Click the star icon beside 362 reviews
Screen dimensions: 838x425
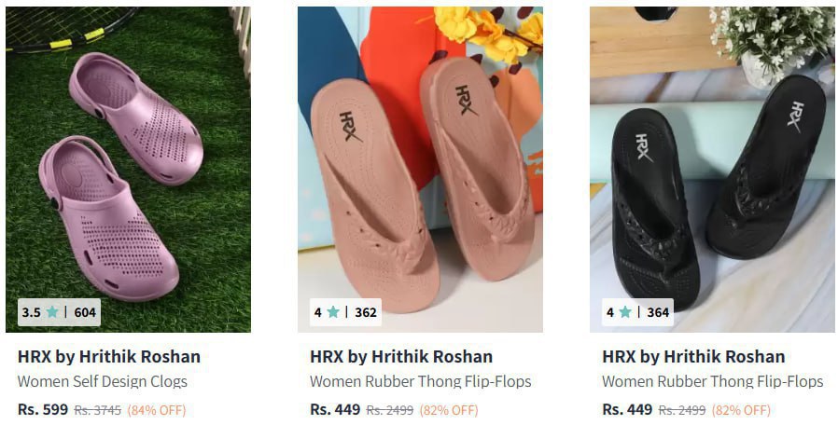pos(333,312)
